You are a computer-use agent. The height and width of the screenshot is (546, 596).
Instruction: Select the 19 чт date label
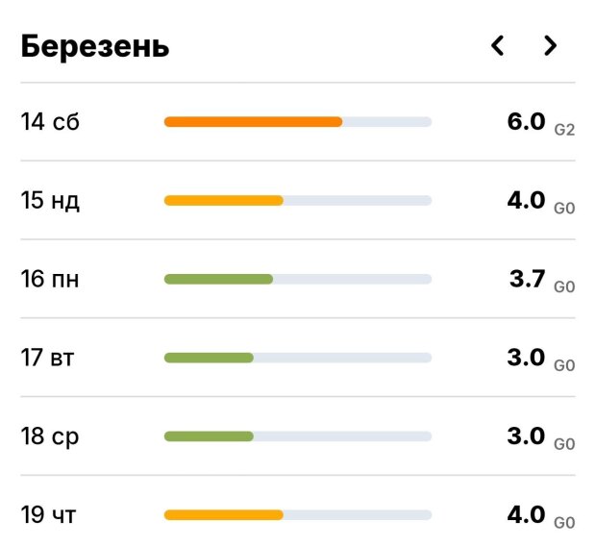pos(49,515)
